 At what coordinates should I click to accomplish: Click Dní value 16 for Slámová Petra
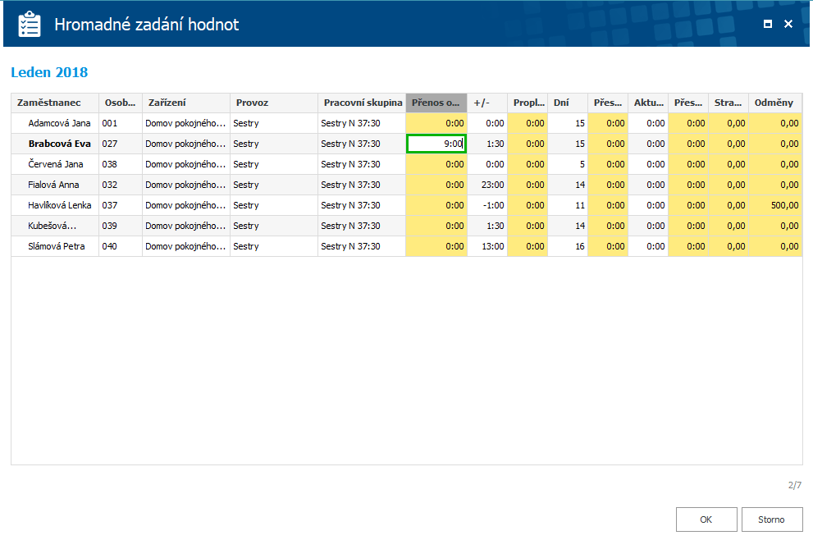(x=568, y=246)
